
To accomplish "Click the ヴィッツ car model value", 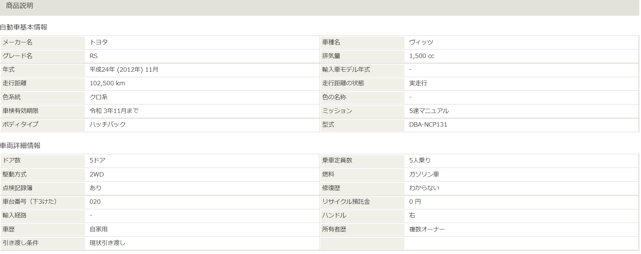I will click(x=421, y=42).
